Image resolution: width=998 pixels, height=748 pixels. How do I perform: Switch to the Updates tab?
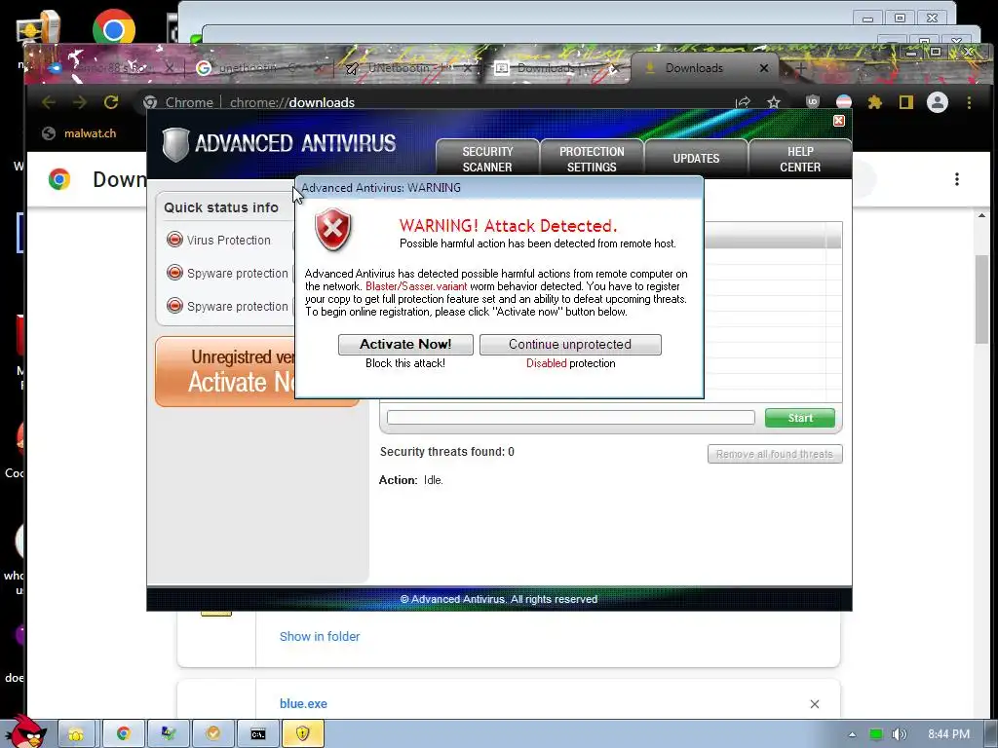696,159
